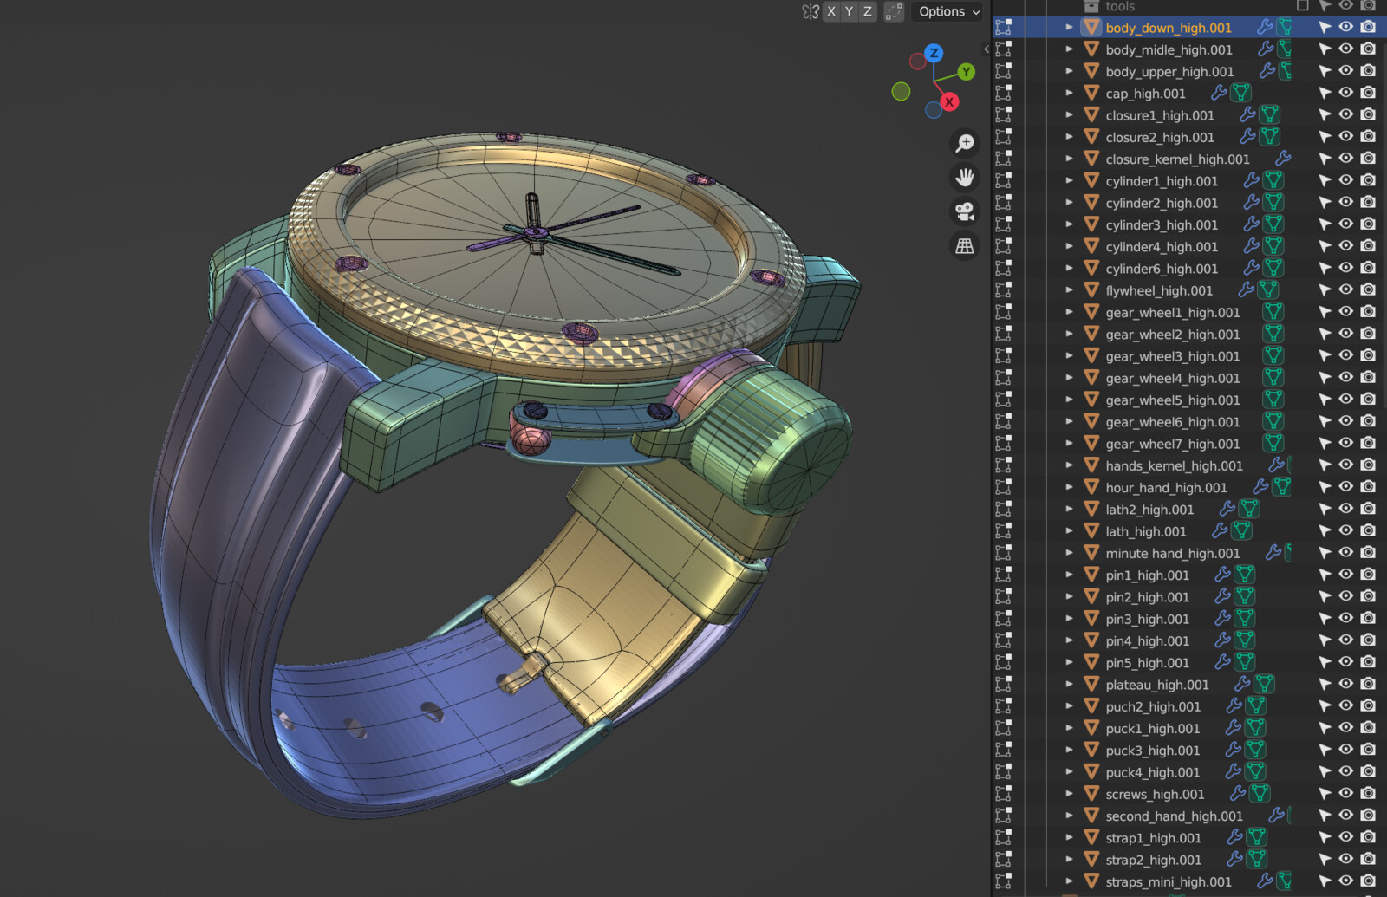The image size is (1387, 897).
Task: Click the zoom magnifier navigation icon
Action: [964, 143]
